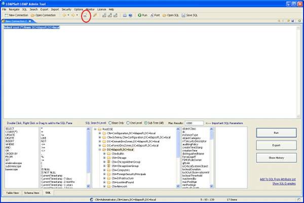Select the Sub Tree (all) search level
The height and width of the screenshot is (203, 304).
click(146, 123)
